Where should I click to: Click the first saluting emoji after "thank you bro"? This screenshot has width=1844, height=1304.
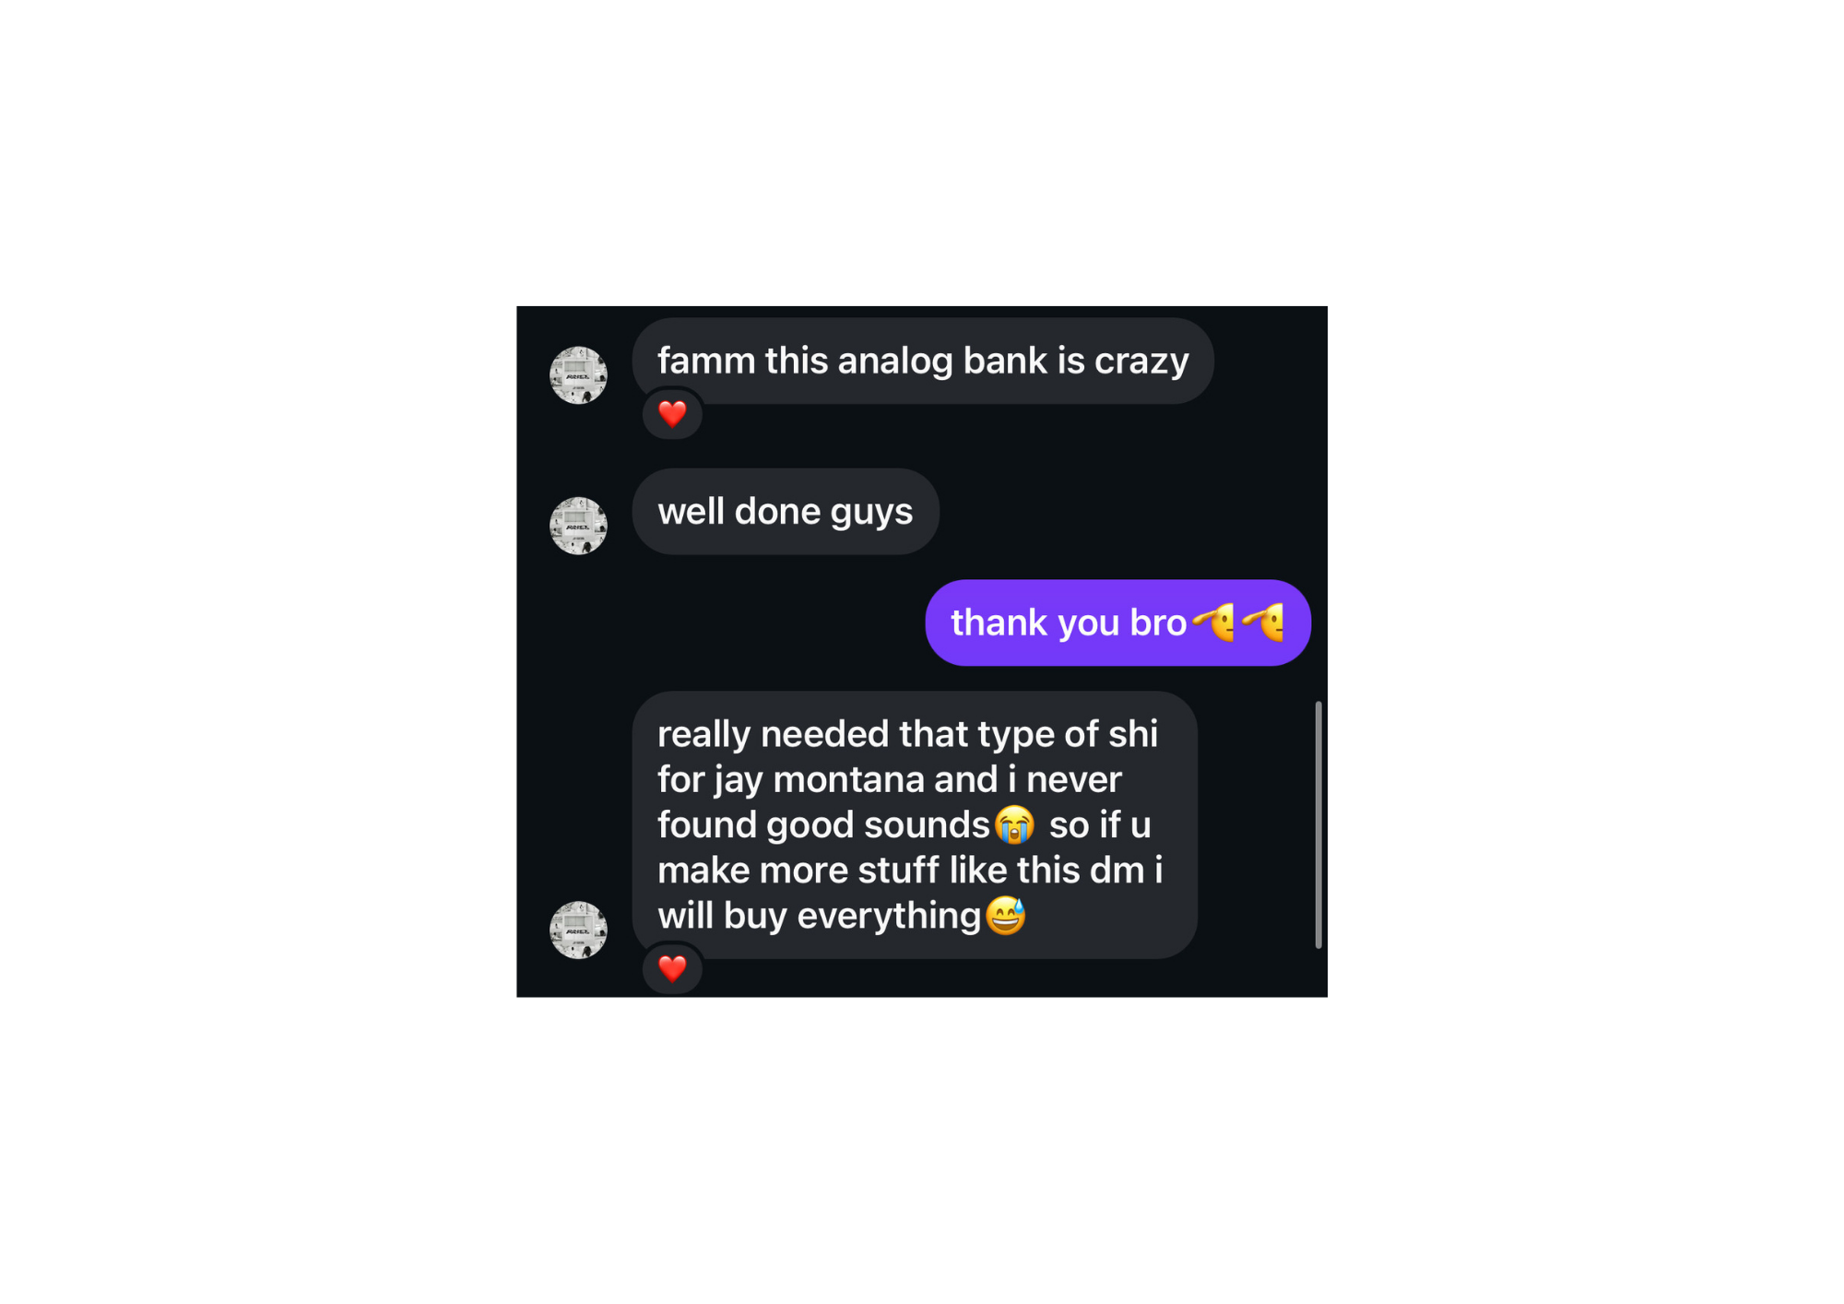pos(1213,622)
